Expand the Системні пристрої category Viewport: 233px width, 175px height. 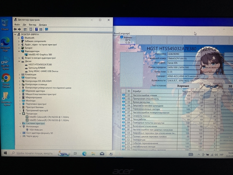click(20, 123)
